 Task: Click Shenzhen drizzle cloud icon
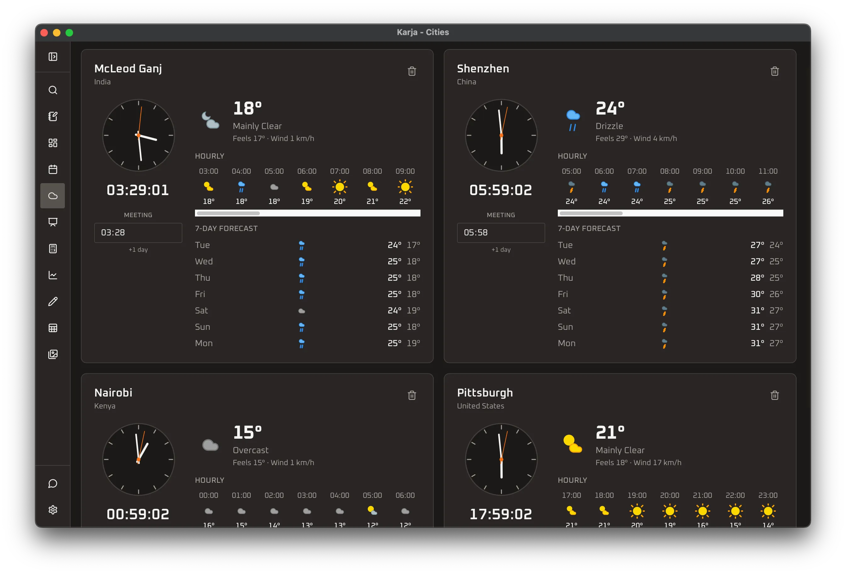(x=573, y=121)
